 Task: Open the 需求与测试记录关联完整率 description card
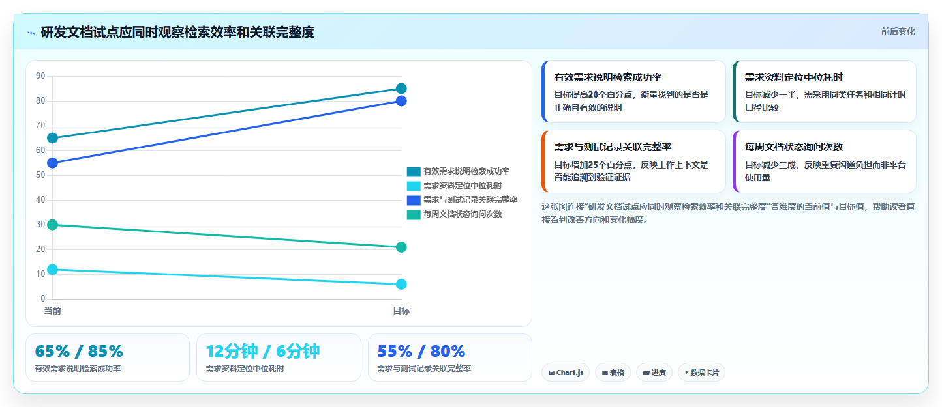point(633,161)
